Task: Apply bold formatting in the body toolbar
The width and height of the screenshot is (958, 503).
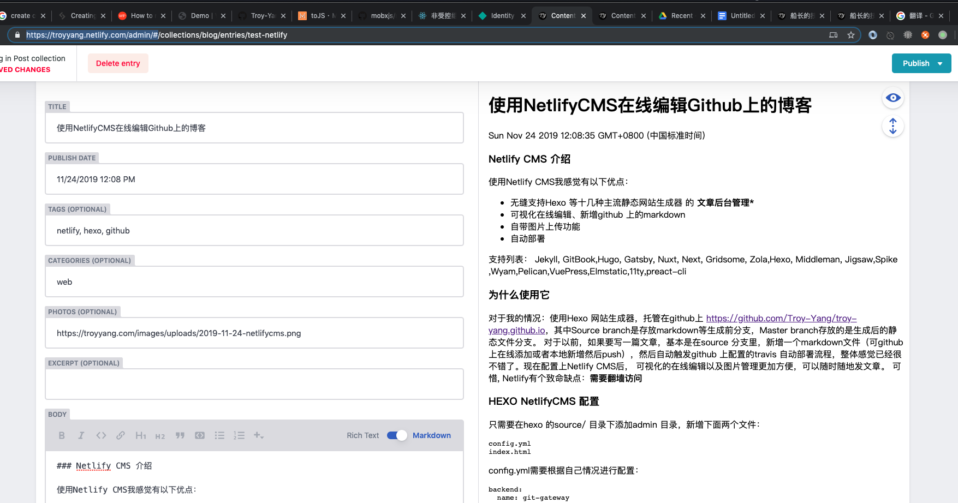Action: tap(62, 435)
